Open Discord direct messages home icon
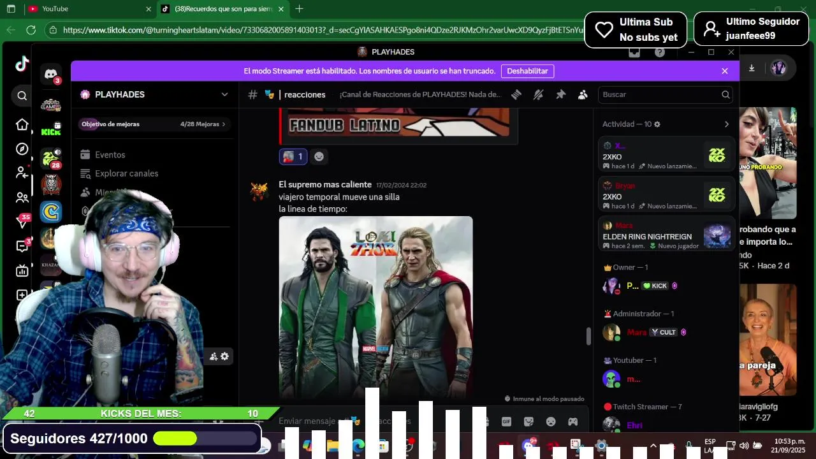The image size is (816, 459). click(x=51, y=75)
